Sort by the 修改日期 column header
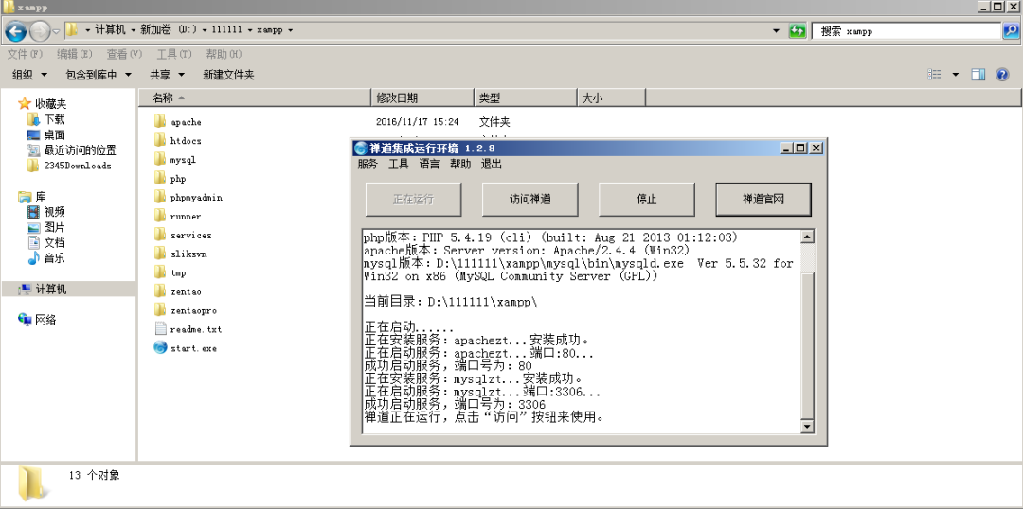 click(422, 97)
